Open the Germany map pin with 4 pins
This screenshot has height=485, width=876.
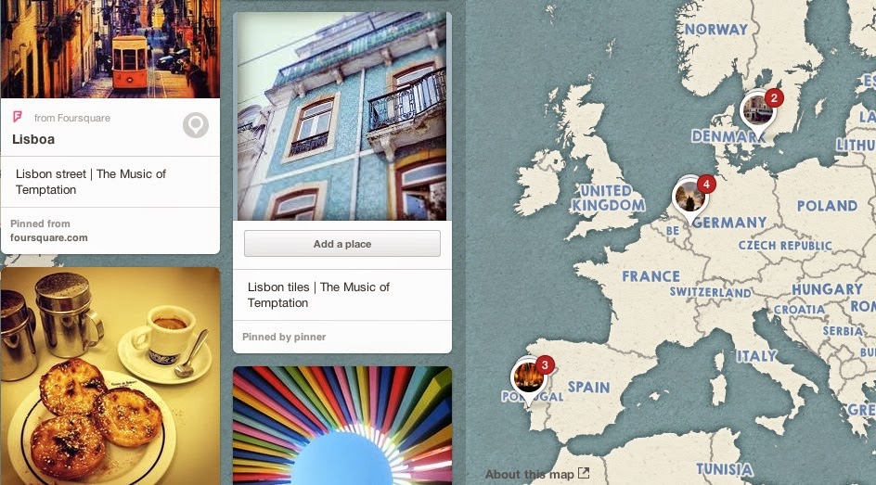[x=689, y=198]
